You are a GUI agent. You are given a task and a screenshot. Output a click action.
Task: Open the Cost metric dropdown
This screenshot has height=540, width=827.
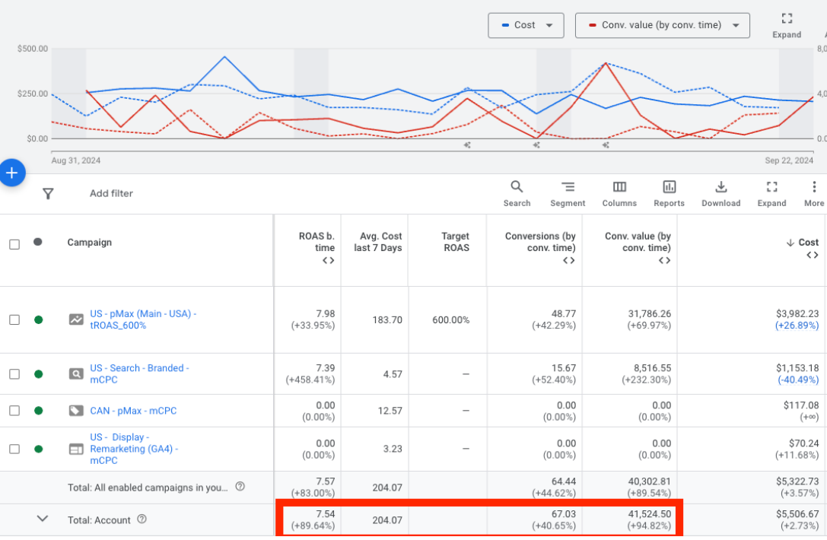(x=526, y=25)
